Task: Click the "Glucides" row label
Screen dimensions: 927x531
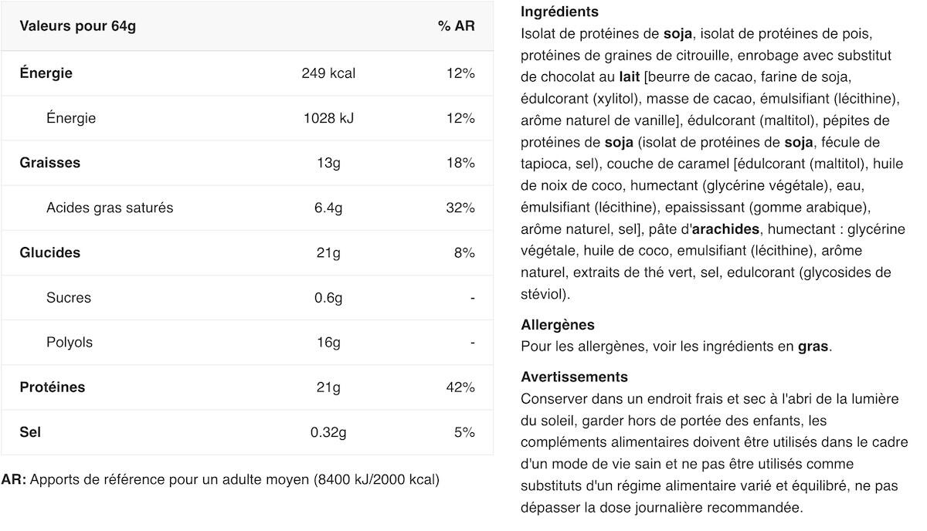Action: (x=50, y=252)
